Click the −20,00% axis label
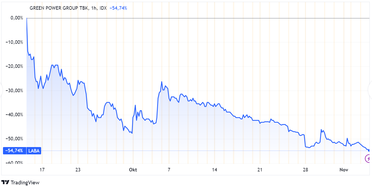The image size is (372, 186). [15, 67]
